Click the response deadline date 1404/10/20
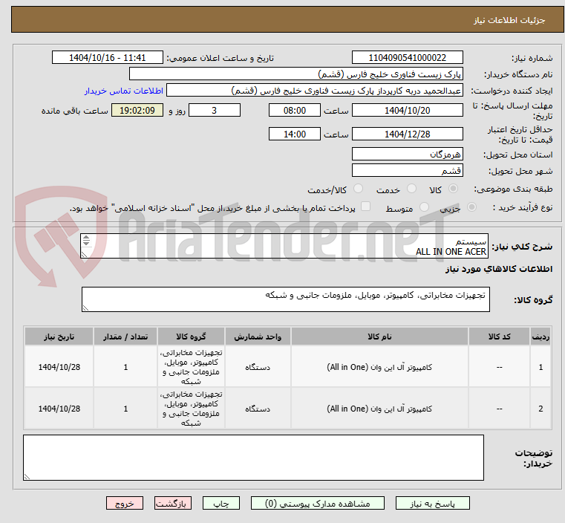Viewport: 565px width, 523px height. click(x=407, y=110)
